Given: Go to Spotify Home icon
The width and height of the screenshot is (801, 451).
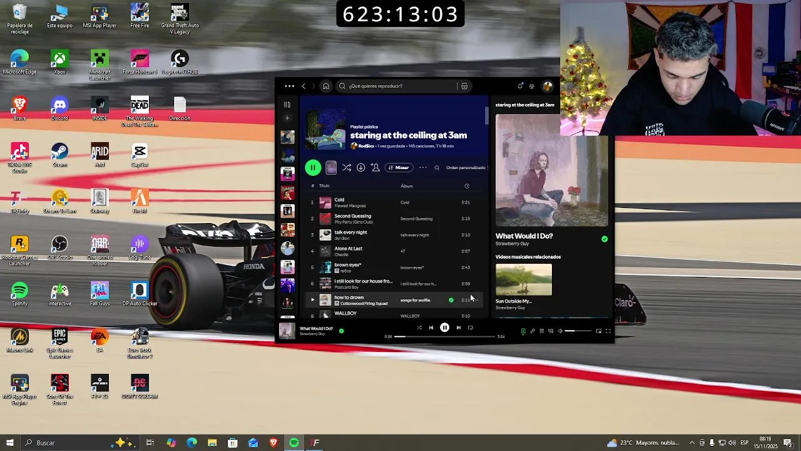Looking at the screenshot, I should coord(325,86).
